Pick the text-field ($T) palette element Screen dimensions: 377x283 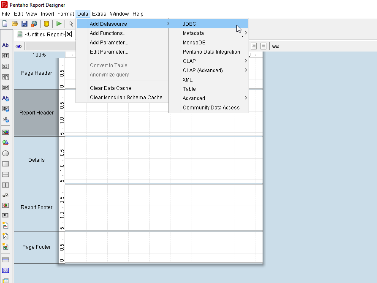pos(5,56)
